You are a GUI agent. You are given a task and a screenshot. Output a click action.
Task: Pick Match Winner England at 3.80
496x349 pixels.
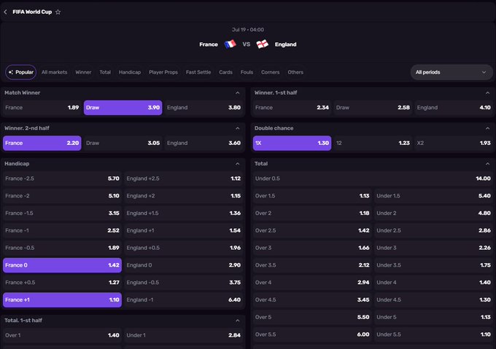click(204, 108)
